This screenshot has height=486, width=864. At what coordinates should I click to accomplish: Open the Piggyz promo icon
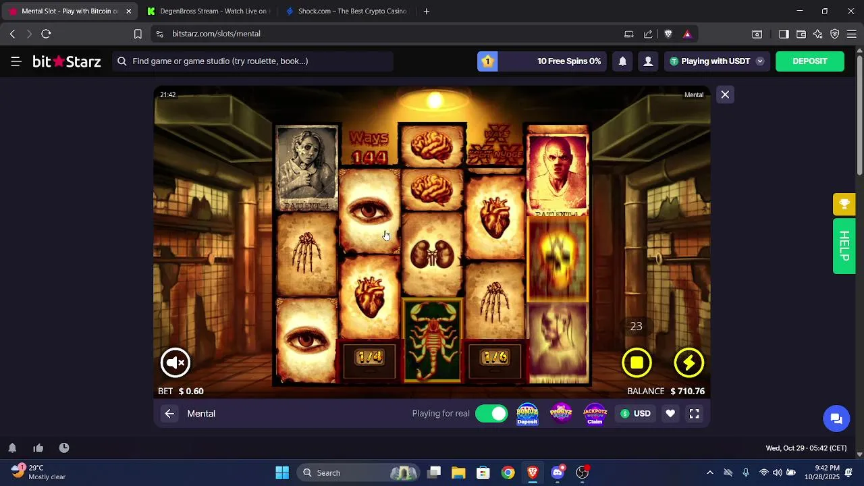[561, 414]
